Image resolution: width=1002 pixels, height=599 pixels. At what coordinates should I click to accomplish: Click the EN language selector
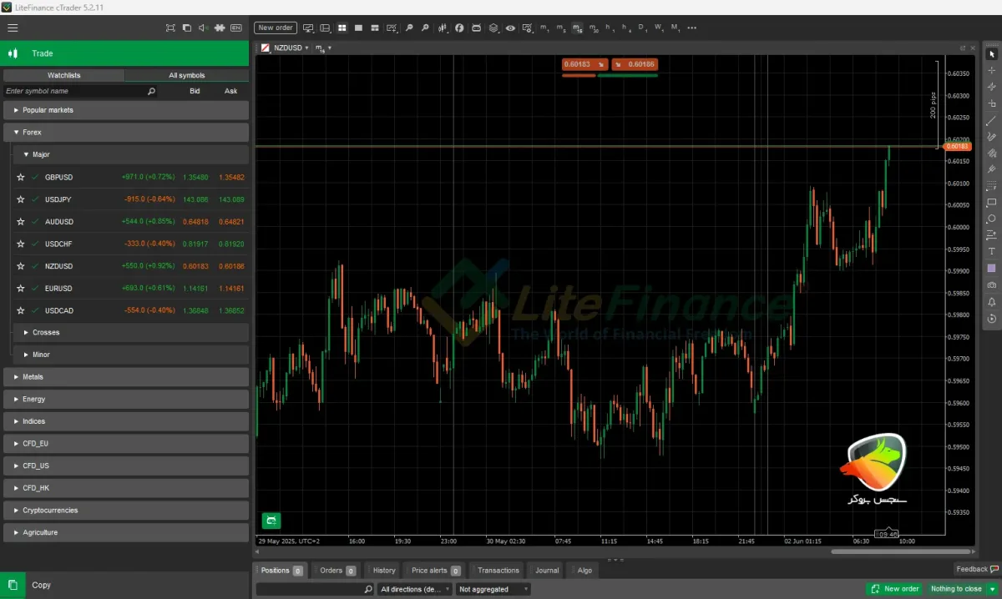(x=236, y=28)
